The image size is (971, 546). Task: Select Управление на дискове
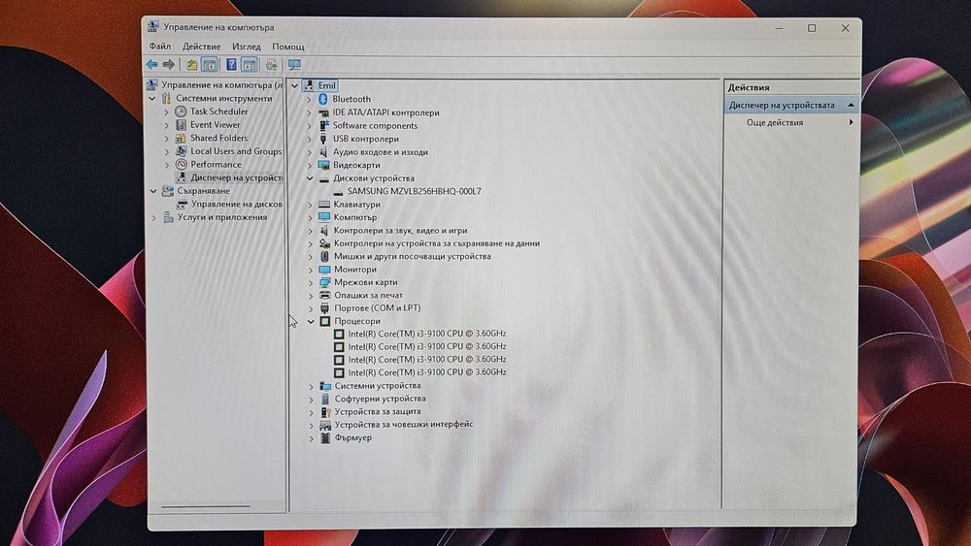[236, 204]
